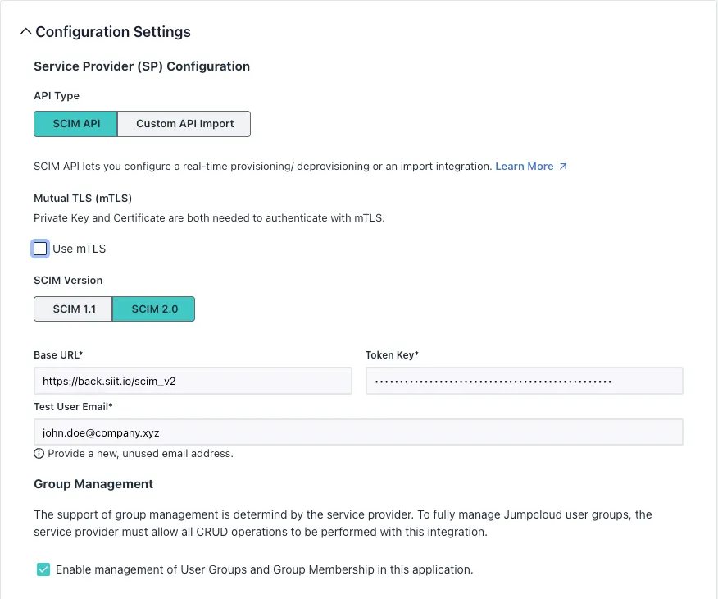Uncheck Enable management of User Groups
Image resolution: width=718 pixels, height=599 pixels.
43,569
